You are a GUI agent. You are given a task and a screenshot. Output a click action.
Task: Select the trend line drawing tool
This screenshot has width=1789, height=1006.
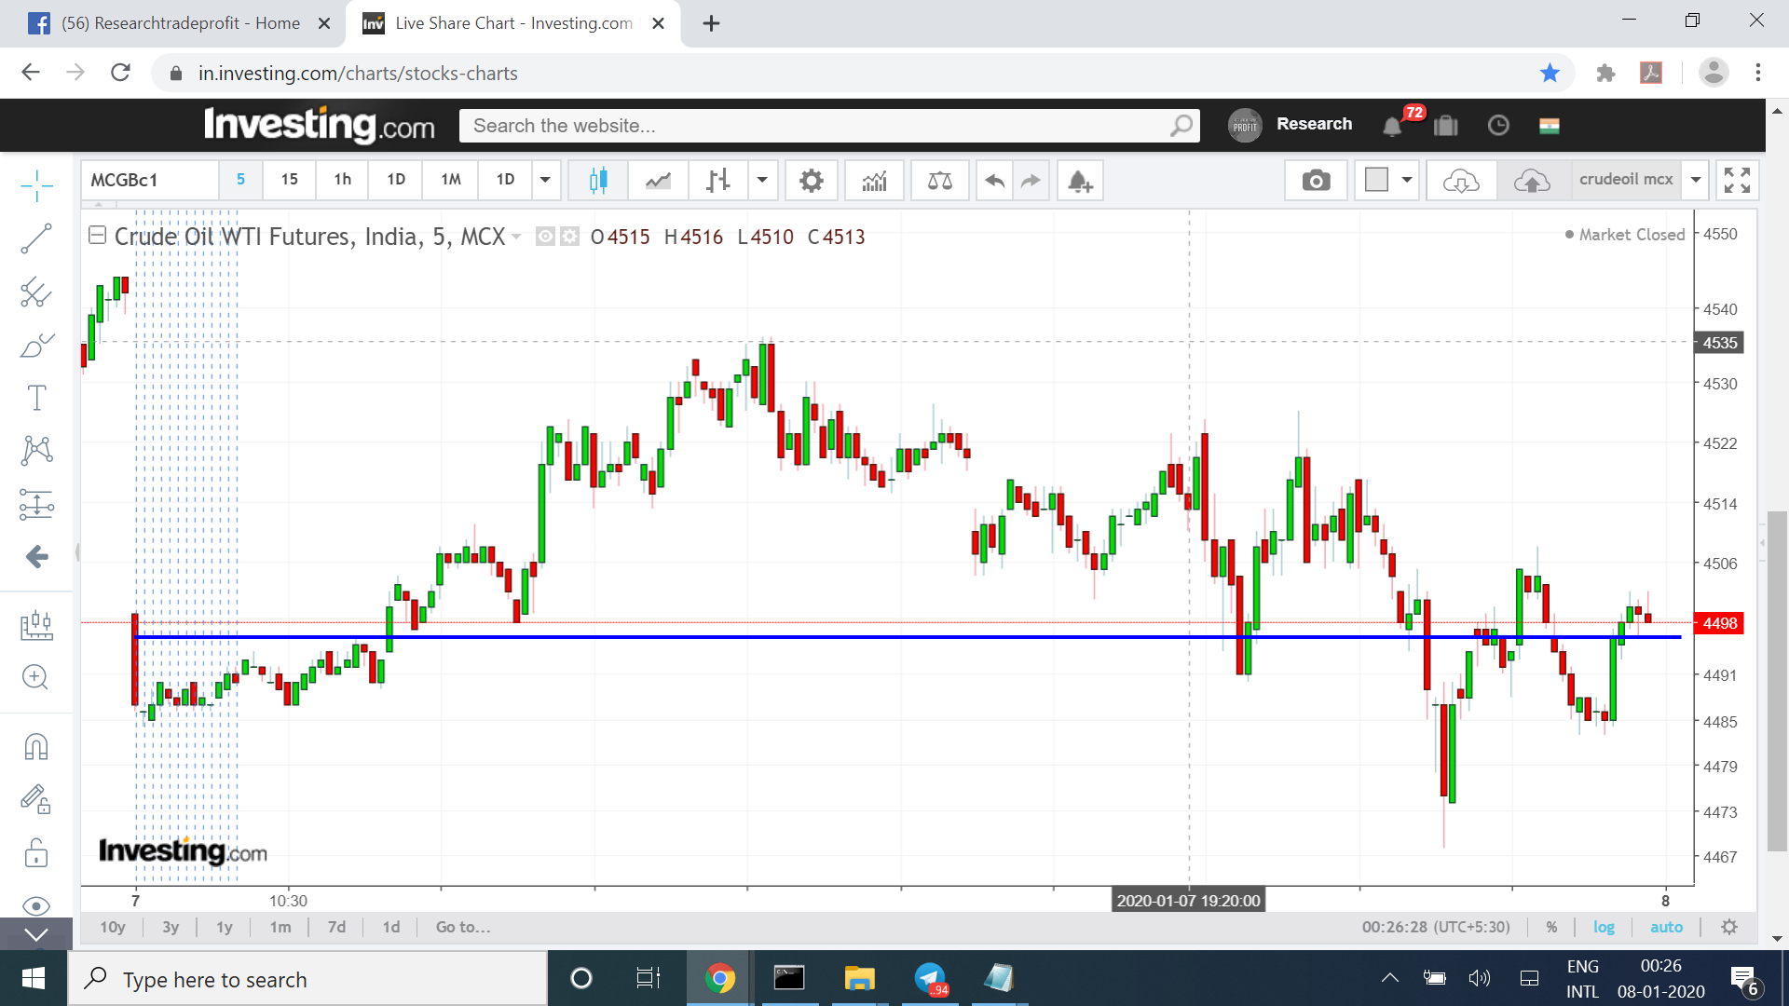tap(36, 238)
